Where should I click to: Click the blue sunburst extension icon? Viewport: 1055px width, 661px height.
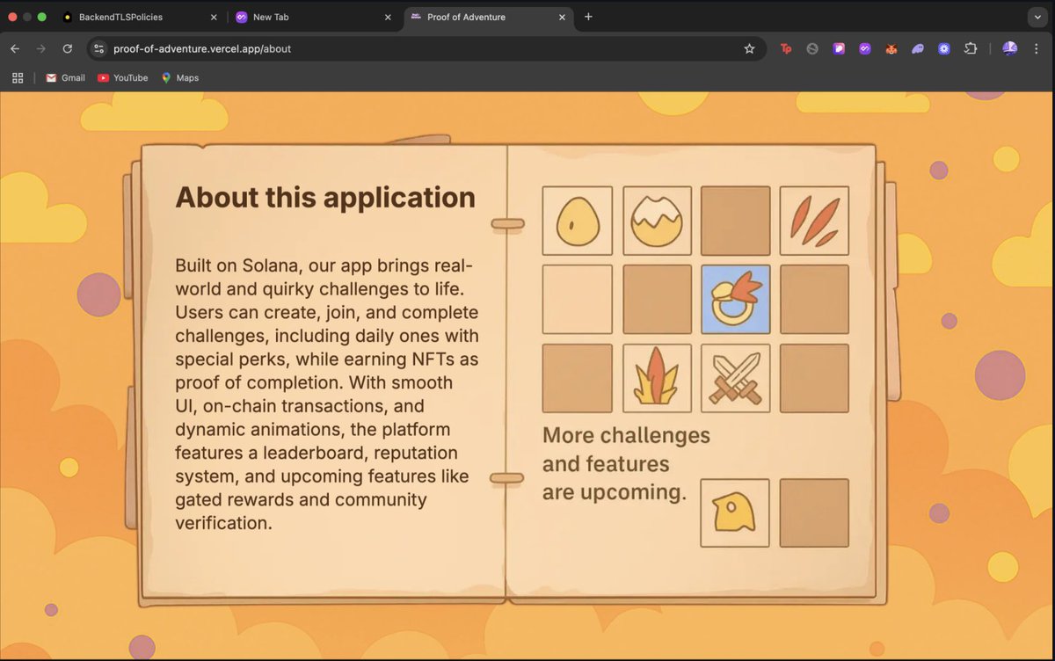pos(944,49)
